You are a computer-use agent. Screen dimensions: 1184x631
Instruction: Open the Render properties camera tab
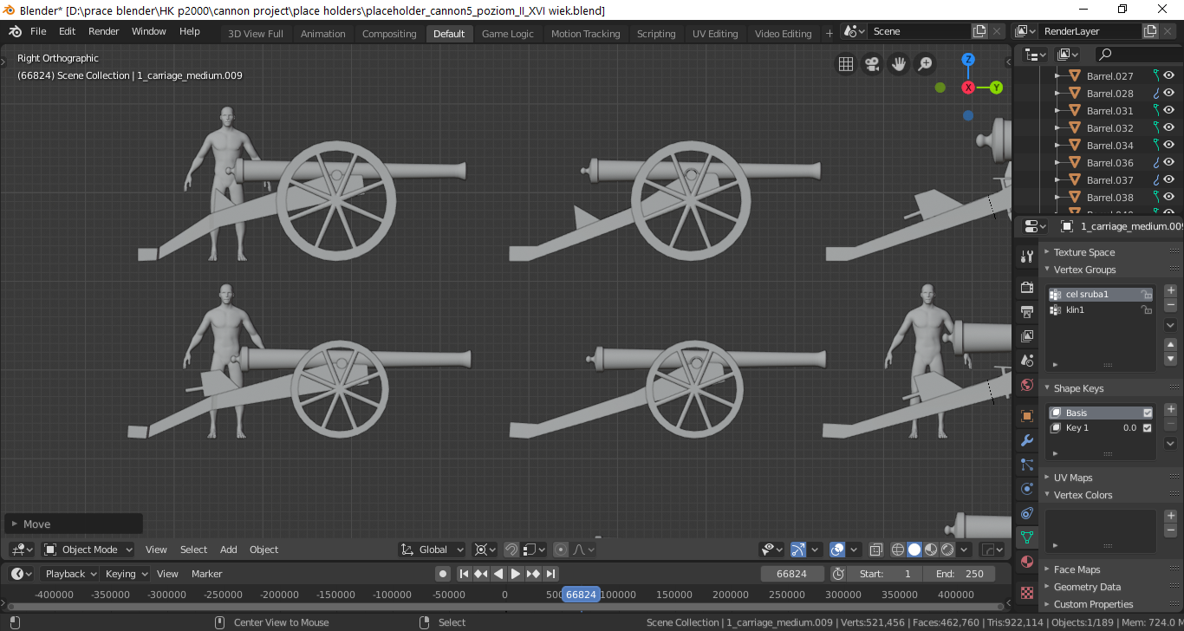tap(1027, 287)
